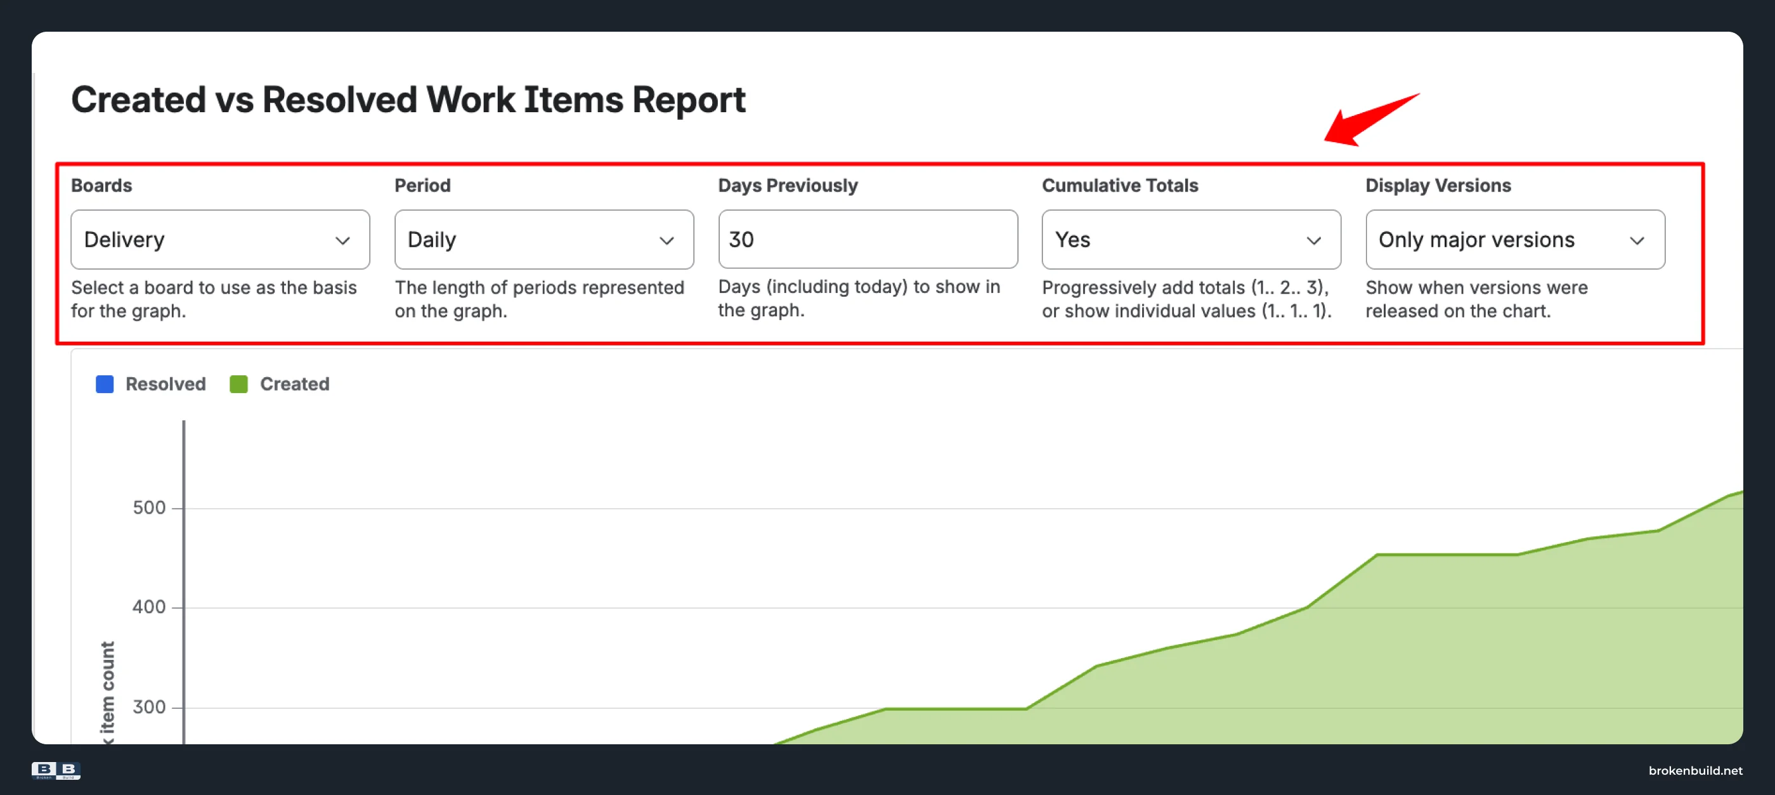Screen dimensions: 1775x795
Task: Click the chevron arrow in Boards selector
Action: [x=342, y=240]
